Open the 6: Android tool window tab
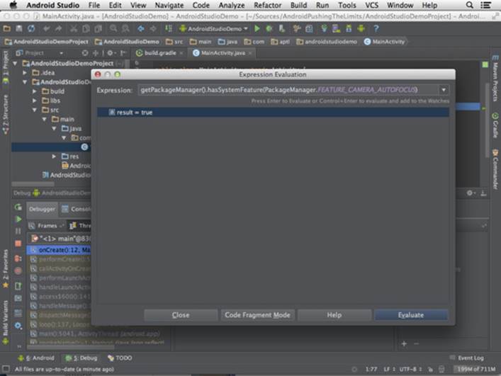The image size is (501, 376). point(36,358)
